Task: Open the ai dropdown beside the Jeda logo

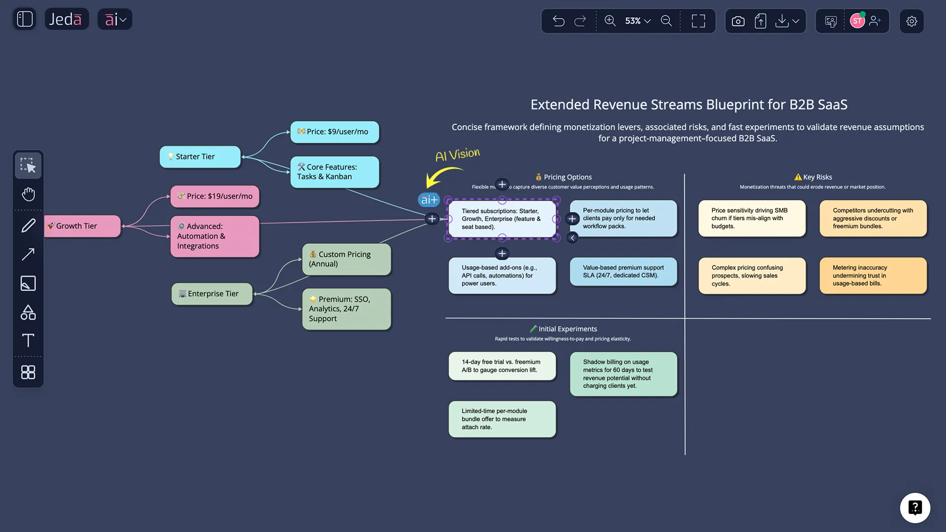Action: click(x=115, y=19)
